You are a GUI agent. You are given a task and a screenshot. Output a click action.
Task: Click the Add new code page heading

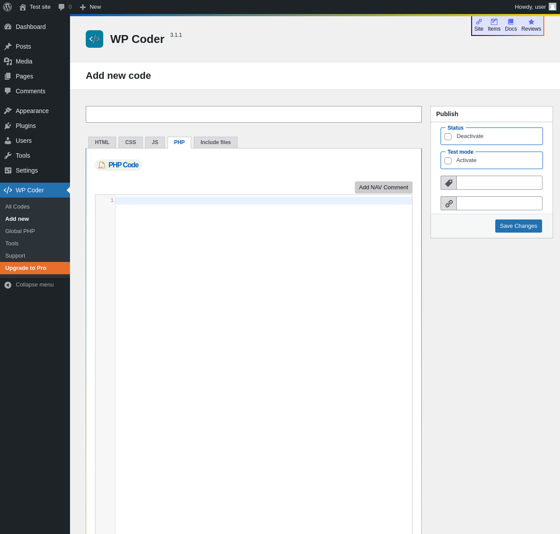[x=118, y=76]
